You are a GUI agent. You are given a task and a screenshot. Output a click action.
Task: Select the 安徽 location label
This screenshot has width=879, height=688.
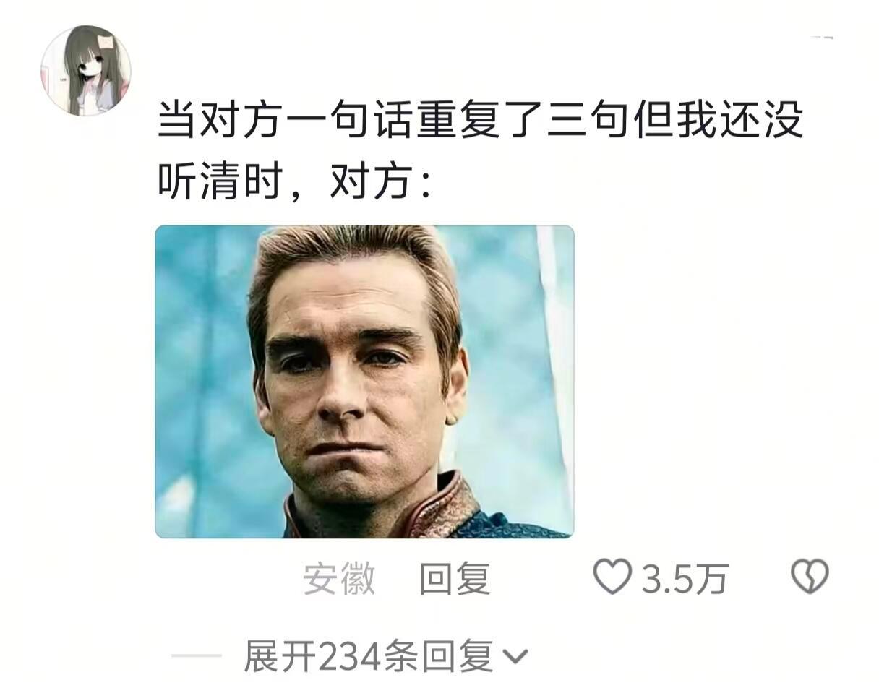pyautogui.click(x=339, y=579)
